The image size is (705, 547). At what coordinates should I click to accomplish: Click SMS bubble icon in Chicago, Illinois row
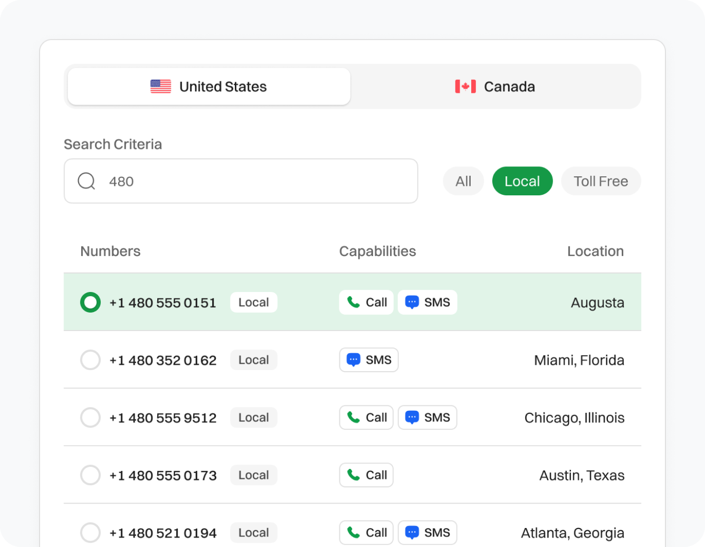pos(412,418)
